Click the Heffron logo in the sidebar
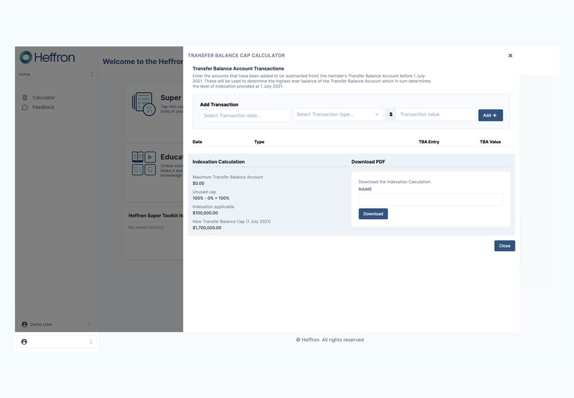This screenshot has height=398, width=574. point(47,57)
